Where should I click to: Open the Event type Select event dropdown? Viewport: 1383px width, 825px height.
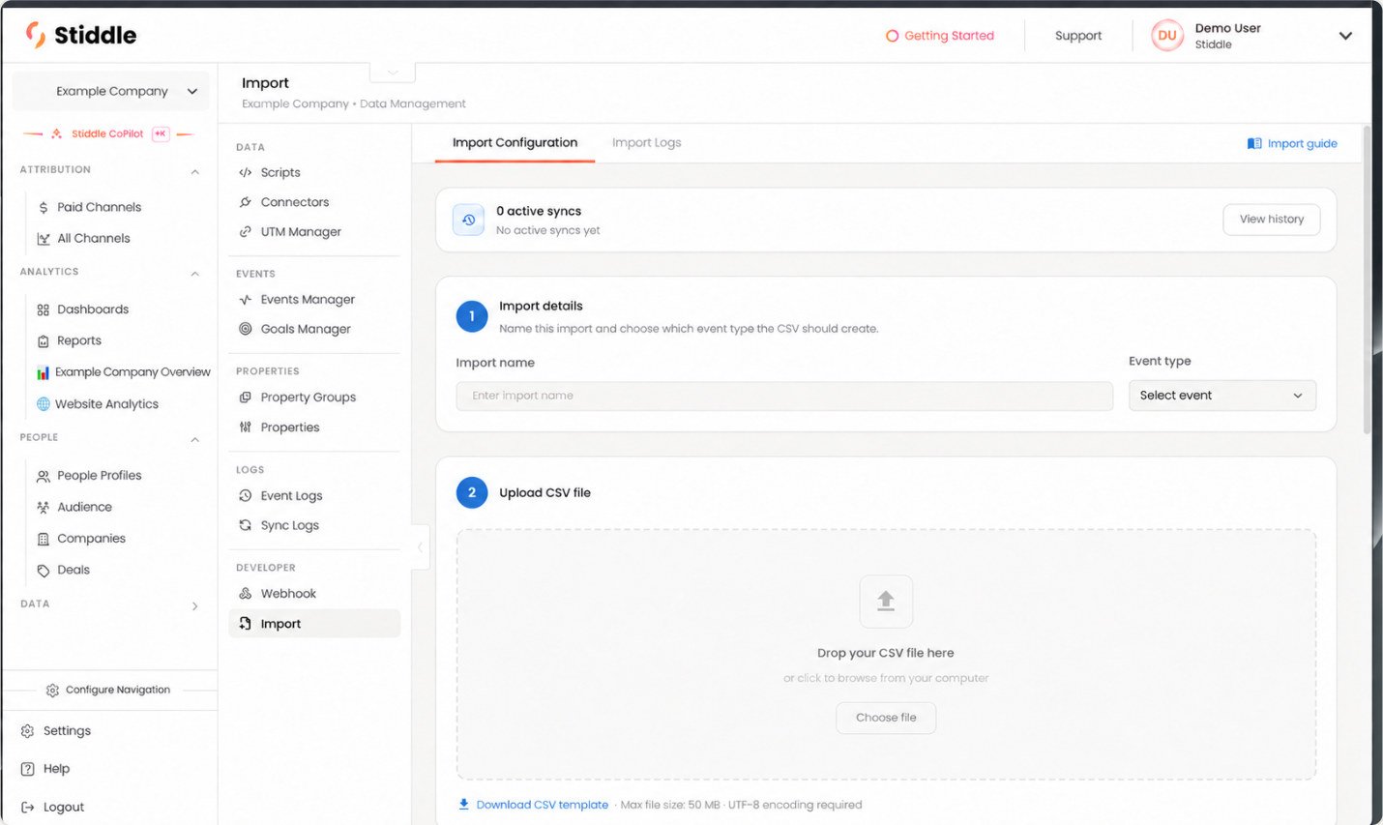click(x=1222, y=396)
